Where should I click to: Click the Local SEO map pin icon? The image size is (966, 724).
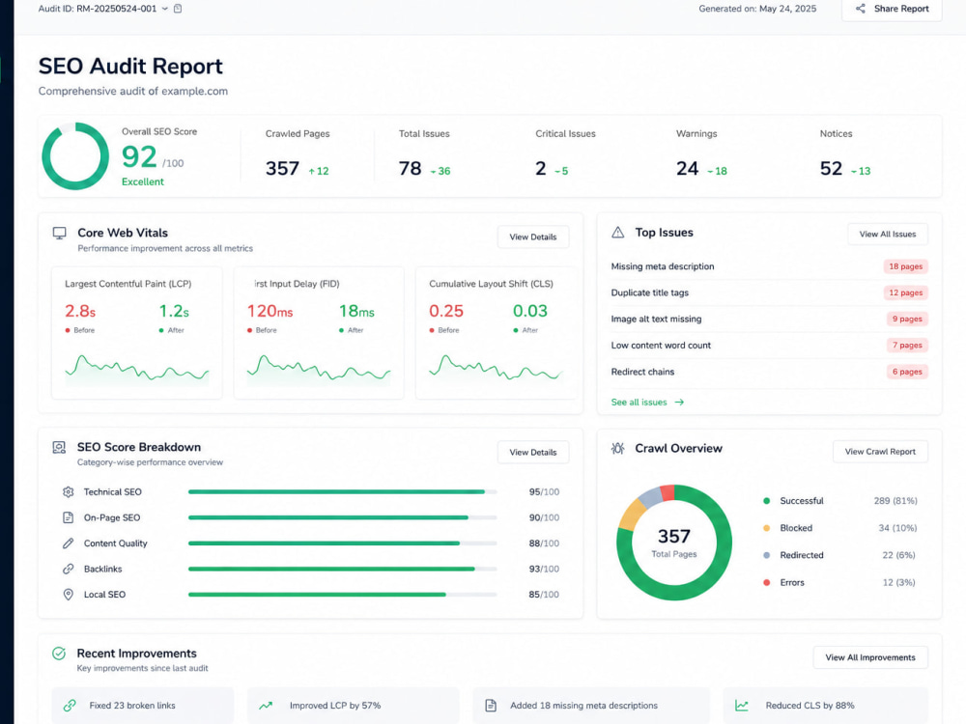click(x=69, y=594)
